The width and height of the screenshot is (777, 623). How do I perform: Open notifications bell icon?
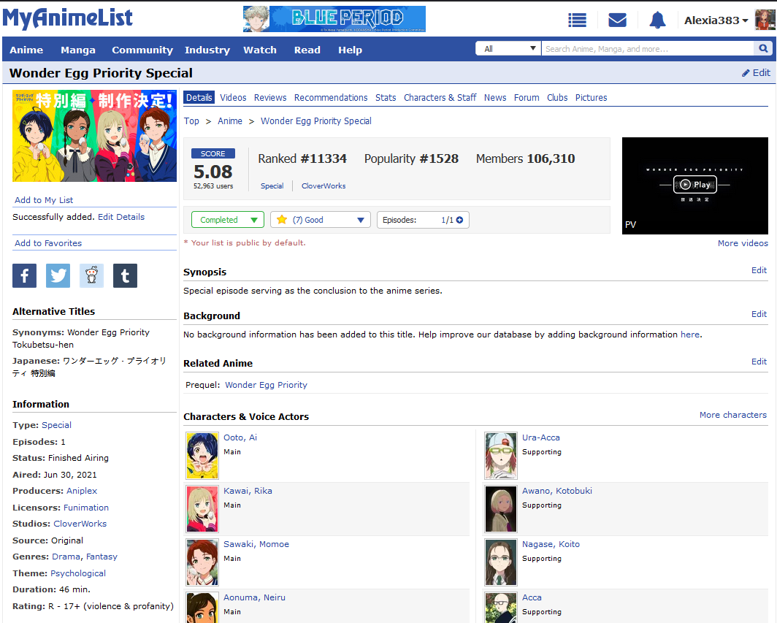657,20
